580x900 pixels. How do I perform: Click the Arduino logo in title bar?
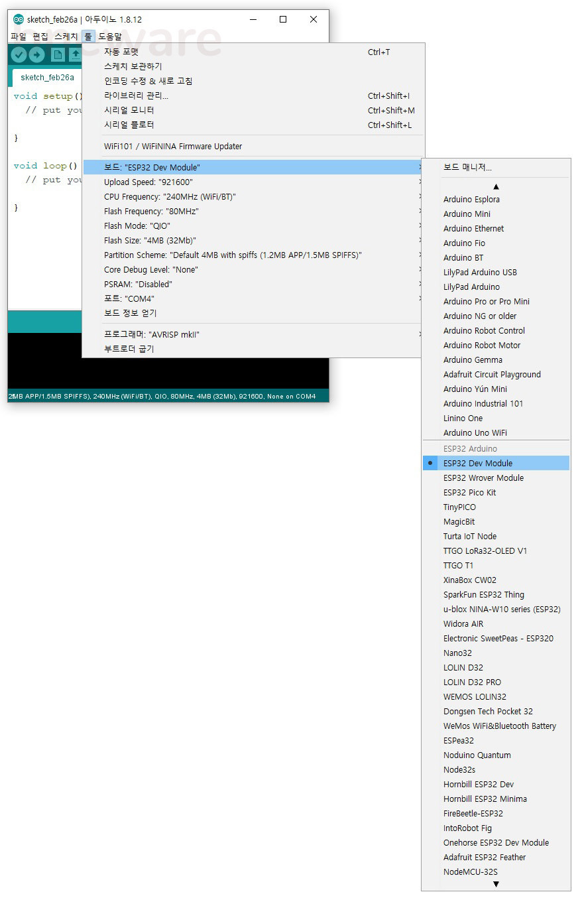(x=19, y=19)
